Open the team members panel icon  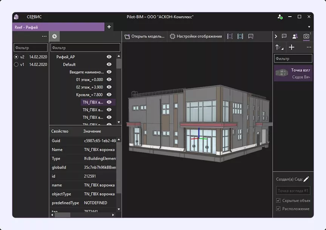(295, 36)
